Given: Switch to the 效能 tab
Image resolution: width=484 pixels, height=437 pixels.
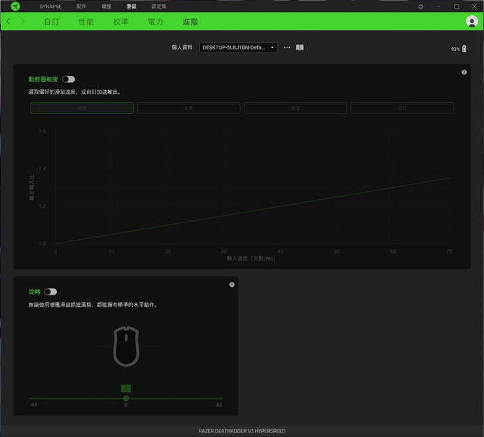Looking at the screenshot, I should (x=86, y=21).
